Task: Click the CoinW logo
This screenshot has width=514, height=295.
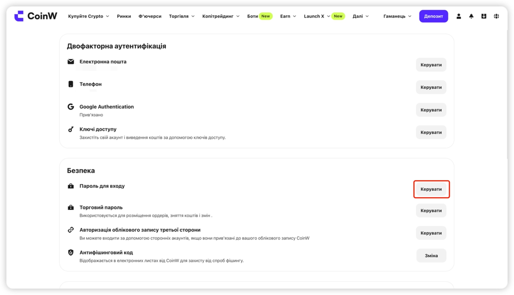Action: (36, 16)
